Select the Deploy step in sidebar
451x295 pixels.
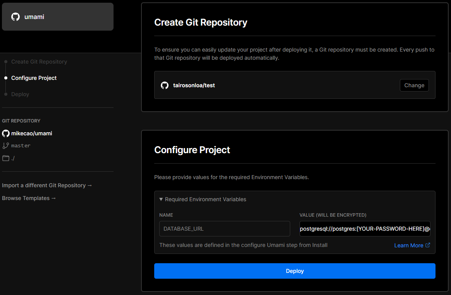coord(20,94)
